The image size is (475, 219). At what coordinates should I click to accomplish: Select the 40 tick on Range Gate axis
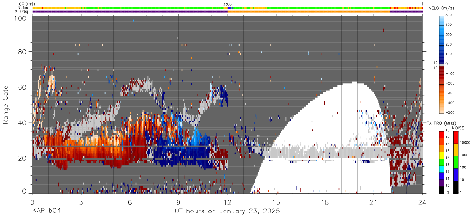(x=22, y=122)
